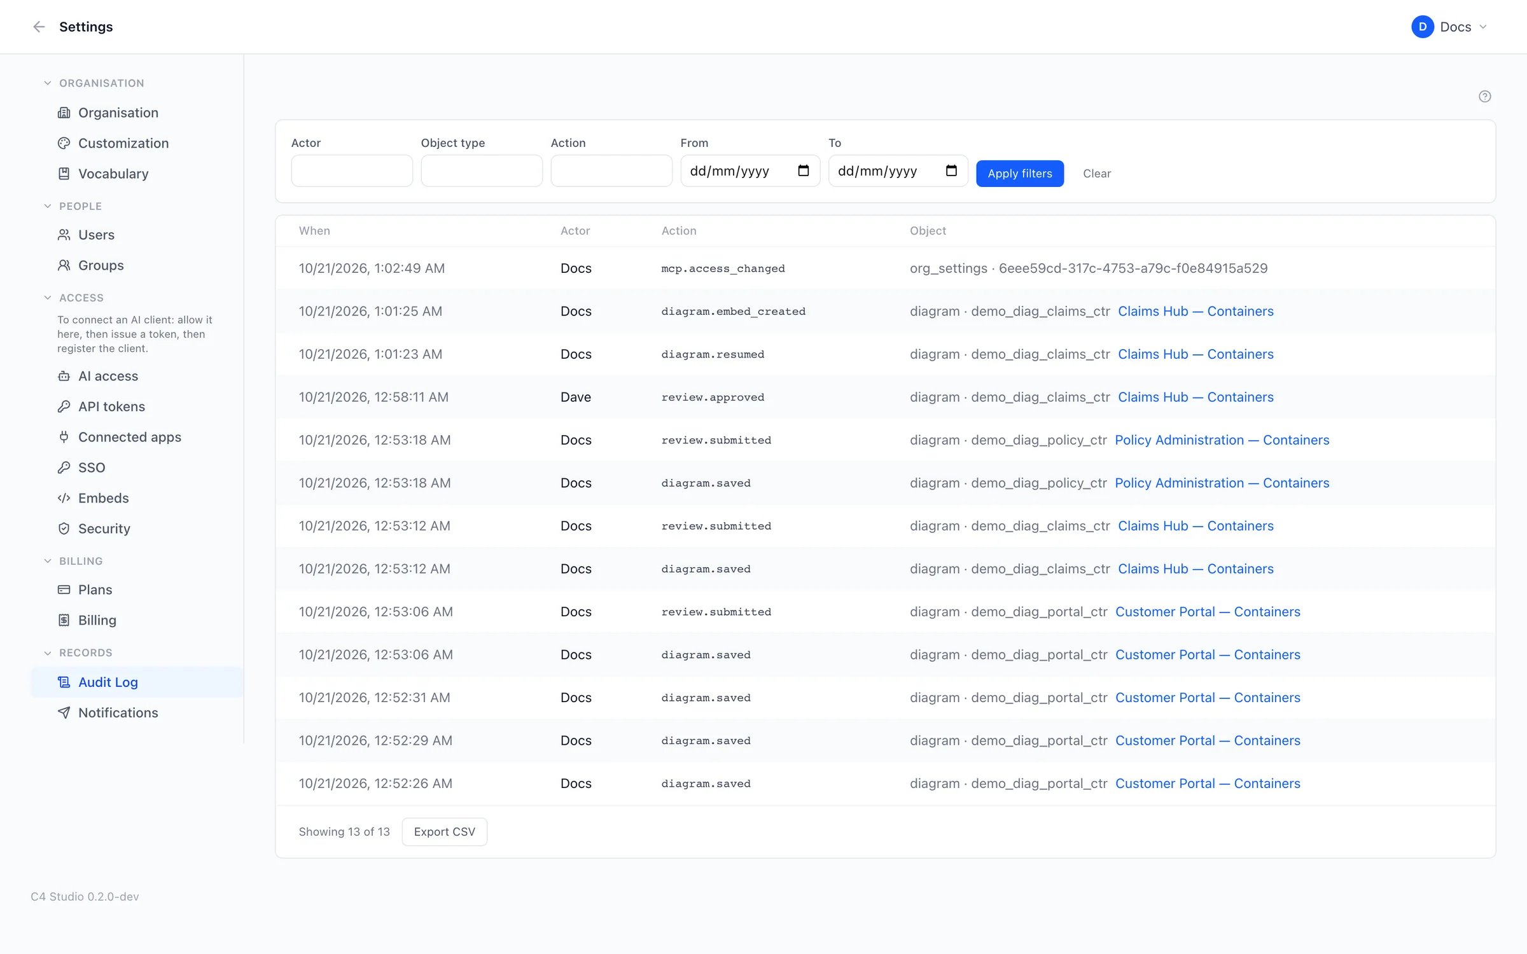Click the Users people icon
Screen dimensions: 1527x954
point(64,235)
